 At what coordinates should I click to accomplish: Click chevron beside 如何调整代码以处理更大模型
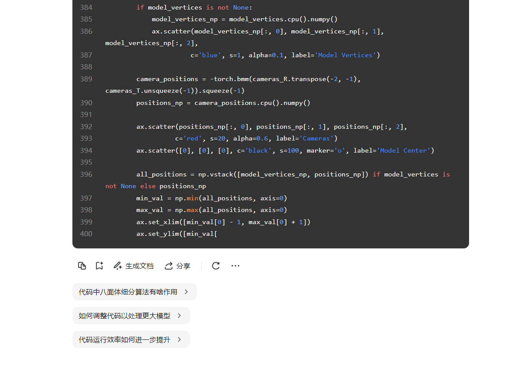[179, 316]
